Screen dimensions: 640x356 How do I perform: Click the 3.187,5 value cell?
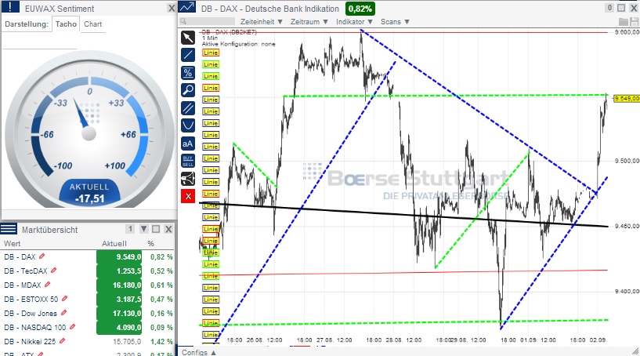(119, 300)
